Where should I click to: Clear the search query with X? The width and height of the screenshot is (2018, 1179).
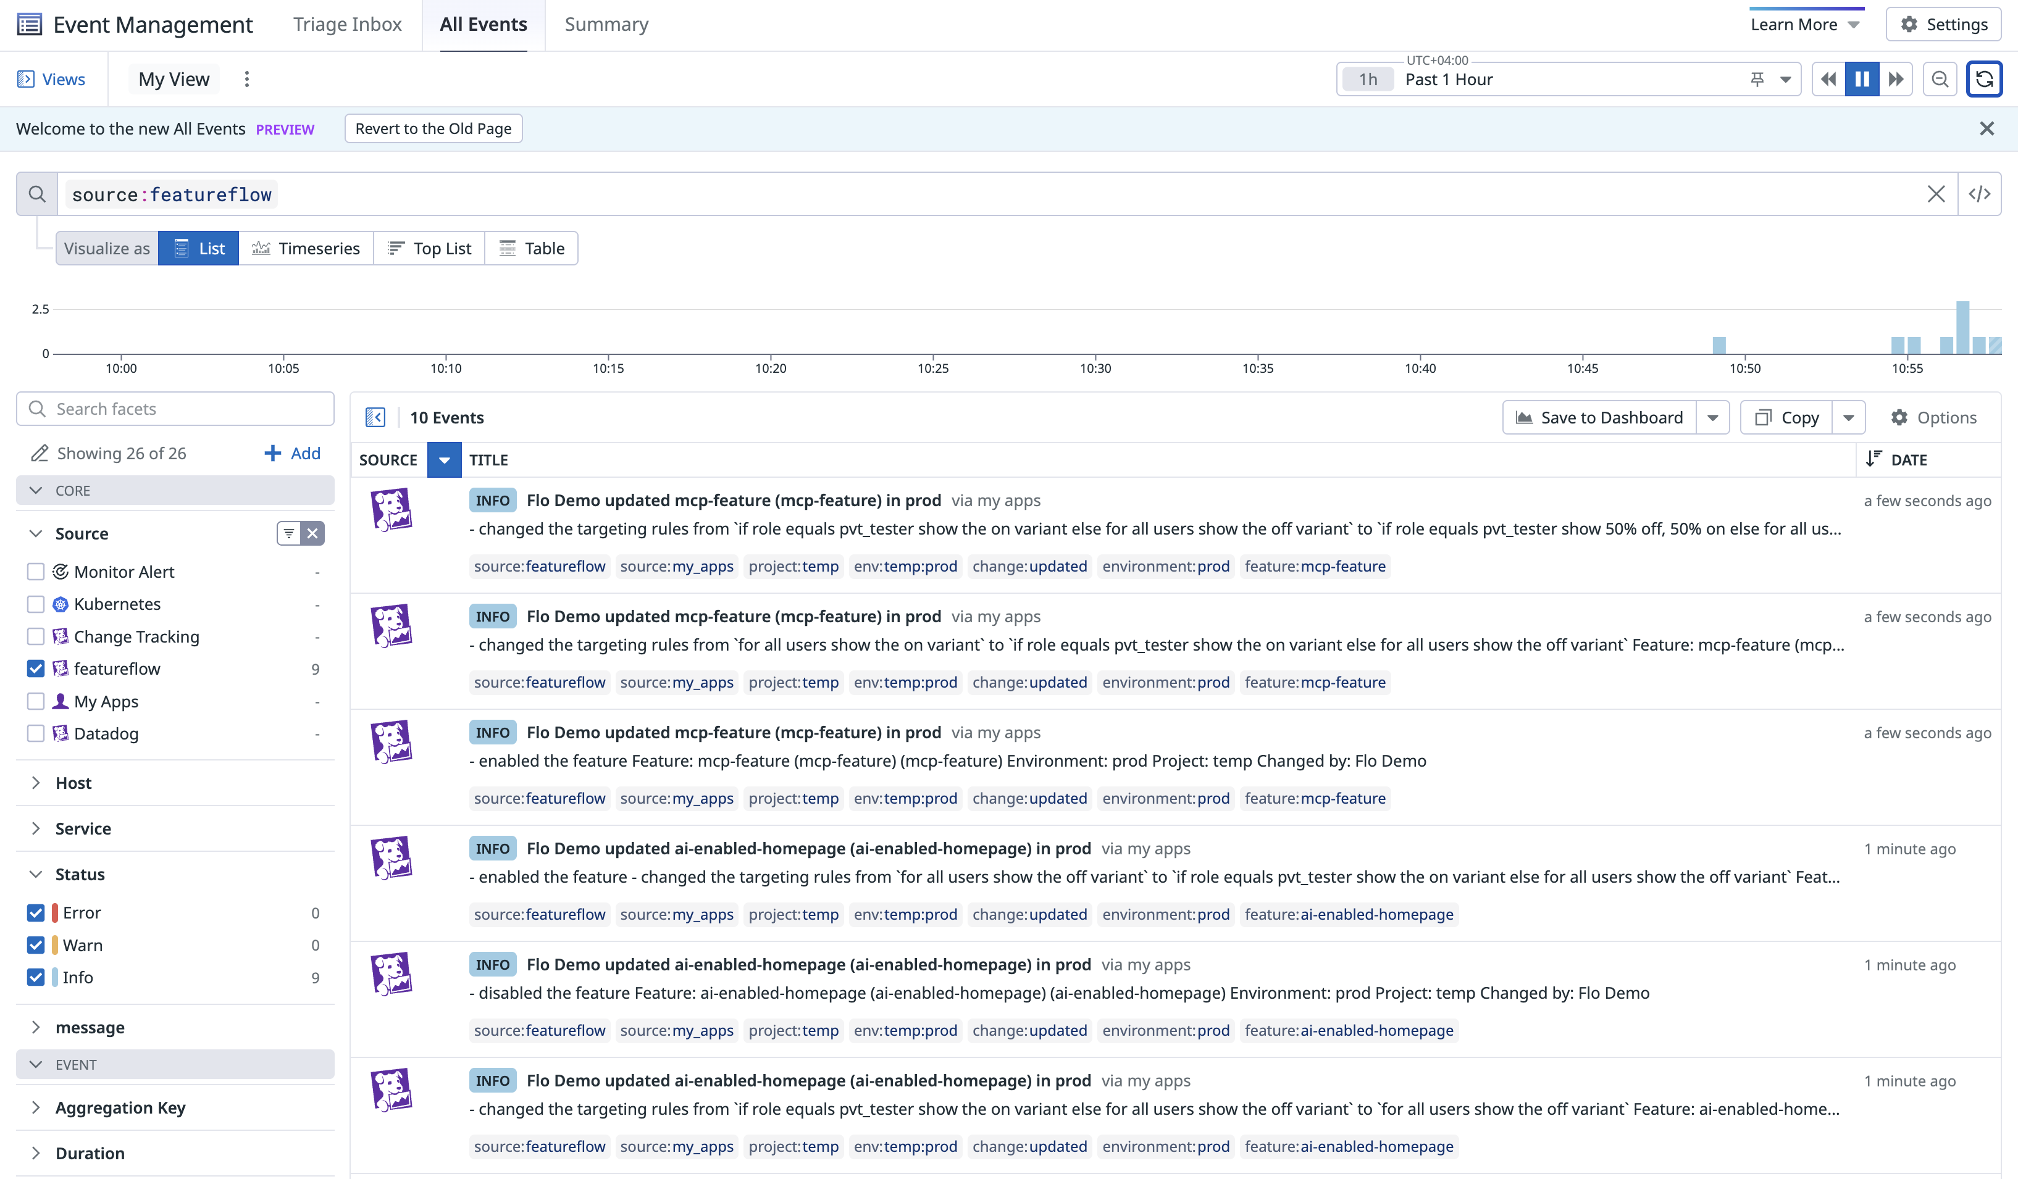1936,194
